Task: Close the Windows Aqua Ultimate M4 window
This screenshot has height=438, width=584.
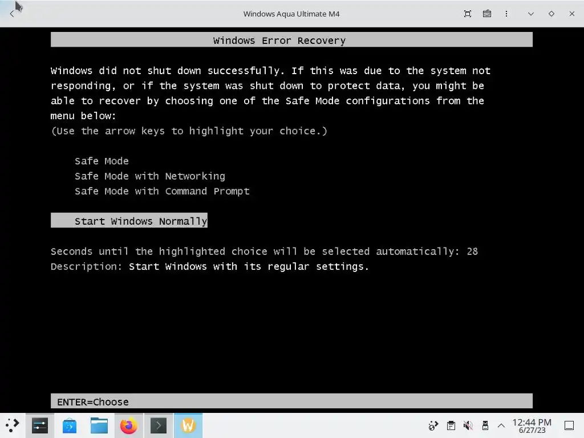Action: pos(571,14)
